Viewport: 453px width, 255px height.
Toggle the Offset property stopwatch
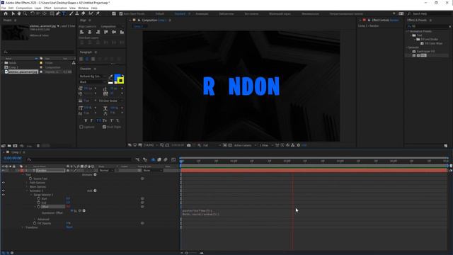[38, 207]
